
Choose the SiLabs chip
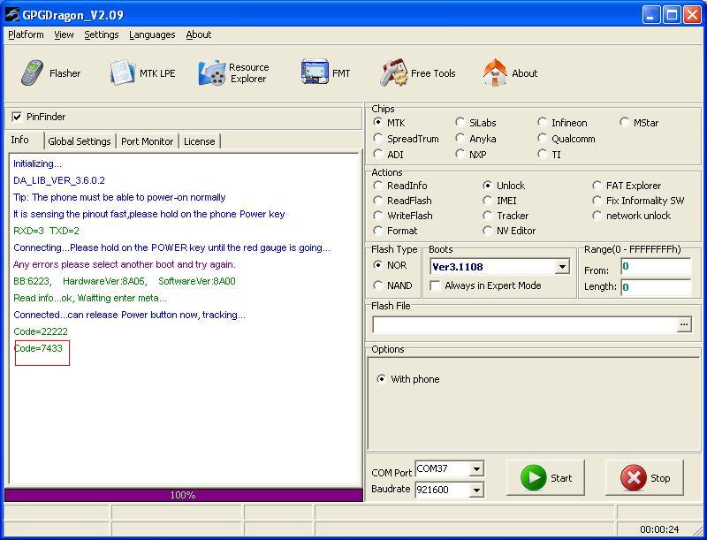pos(460,122)
